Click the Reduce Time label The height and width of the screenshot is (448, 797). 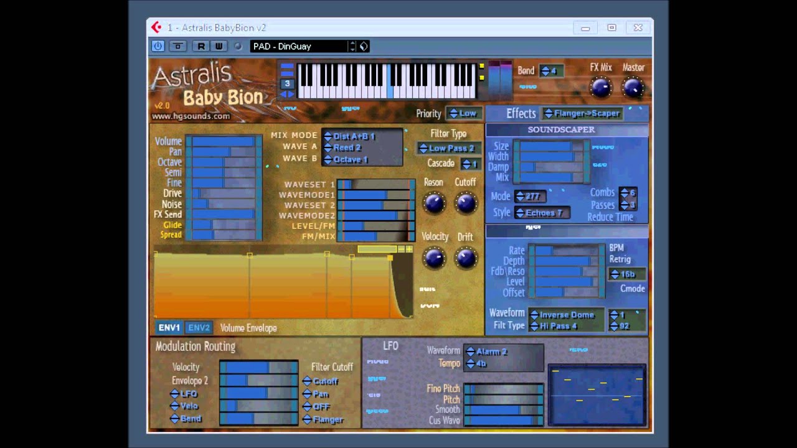610,217
